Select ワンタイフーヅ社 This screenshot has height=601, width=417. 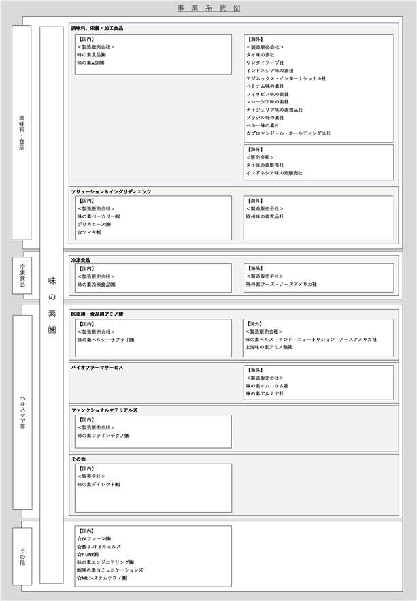click(x=265, y=63)
